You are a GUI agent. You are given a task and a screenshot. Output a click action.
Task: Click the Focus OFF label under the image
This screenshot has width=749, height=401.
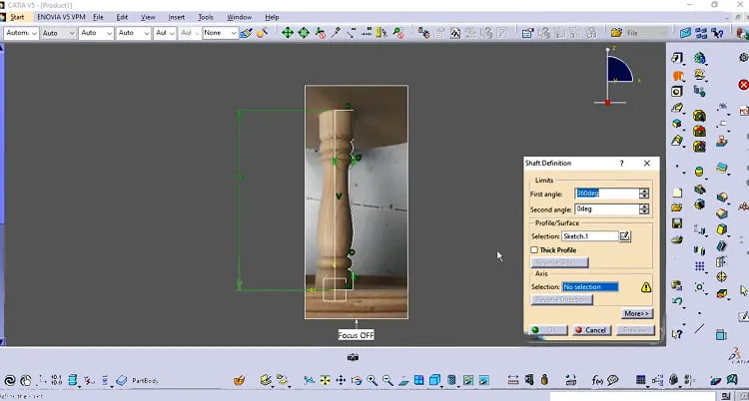pyautogui.click(x=356, y=335)
